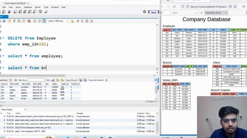The image size is (247, 138).
Task: Click the Edit current row icon
Action: point(53,80)
